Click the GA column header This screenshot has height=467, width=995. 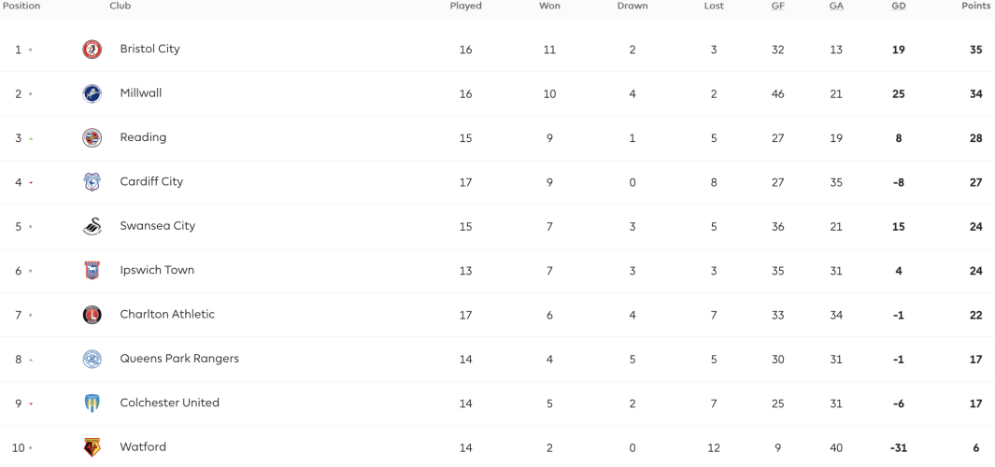coord(836,6)
